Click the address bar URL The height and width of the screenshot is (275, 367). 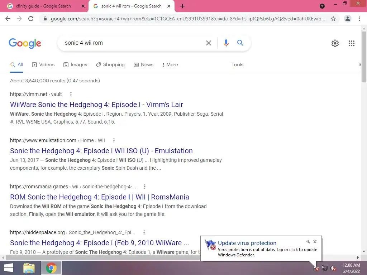point(188,19)
